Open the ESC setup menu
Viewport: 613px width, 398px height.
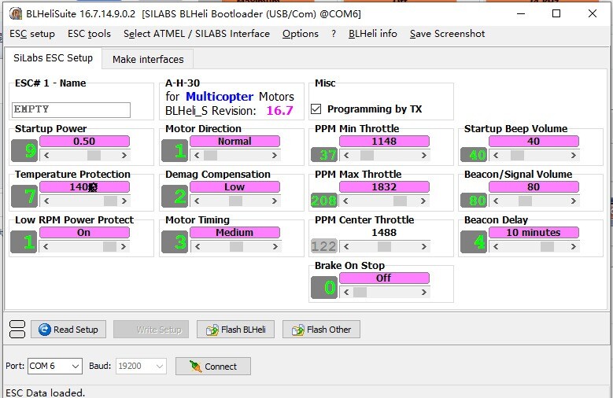coord(32,34)
